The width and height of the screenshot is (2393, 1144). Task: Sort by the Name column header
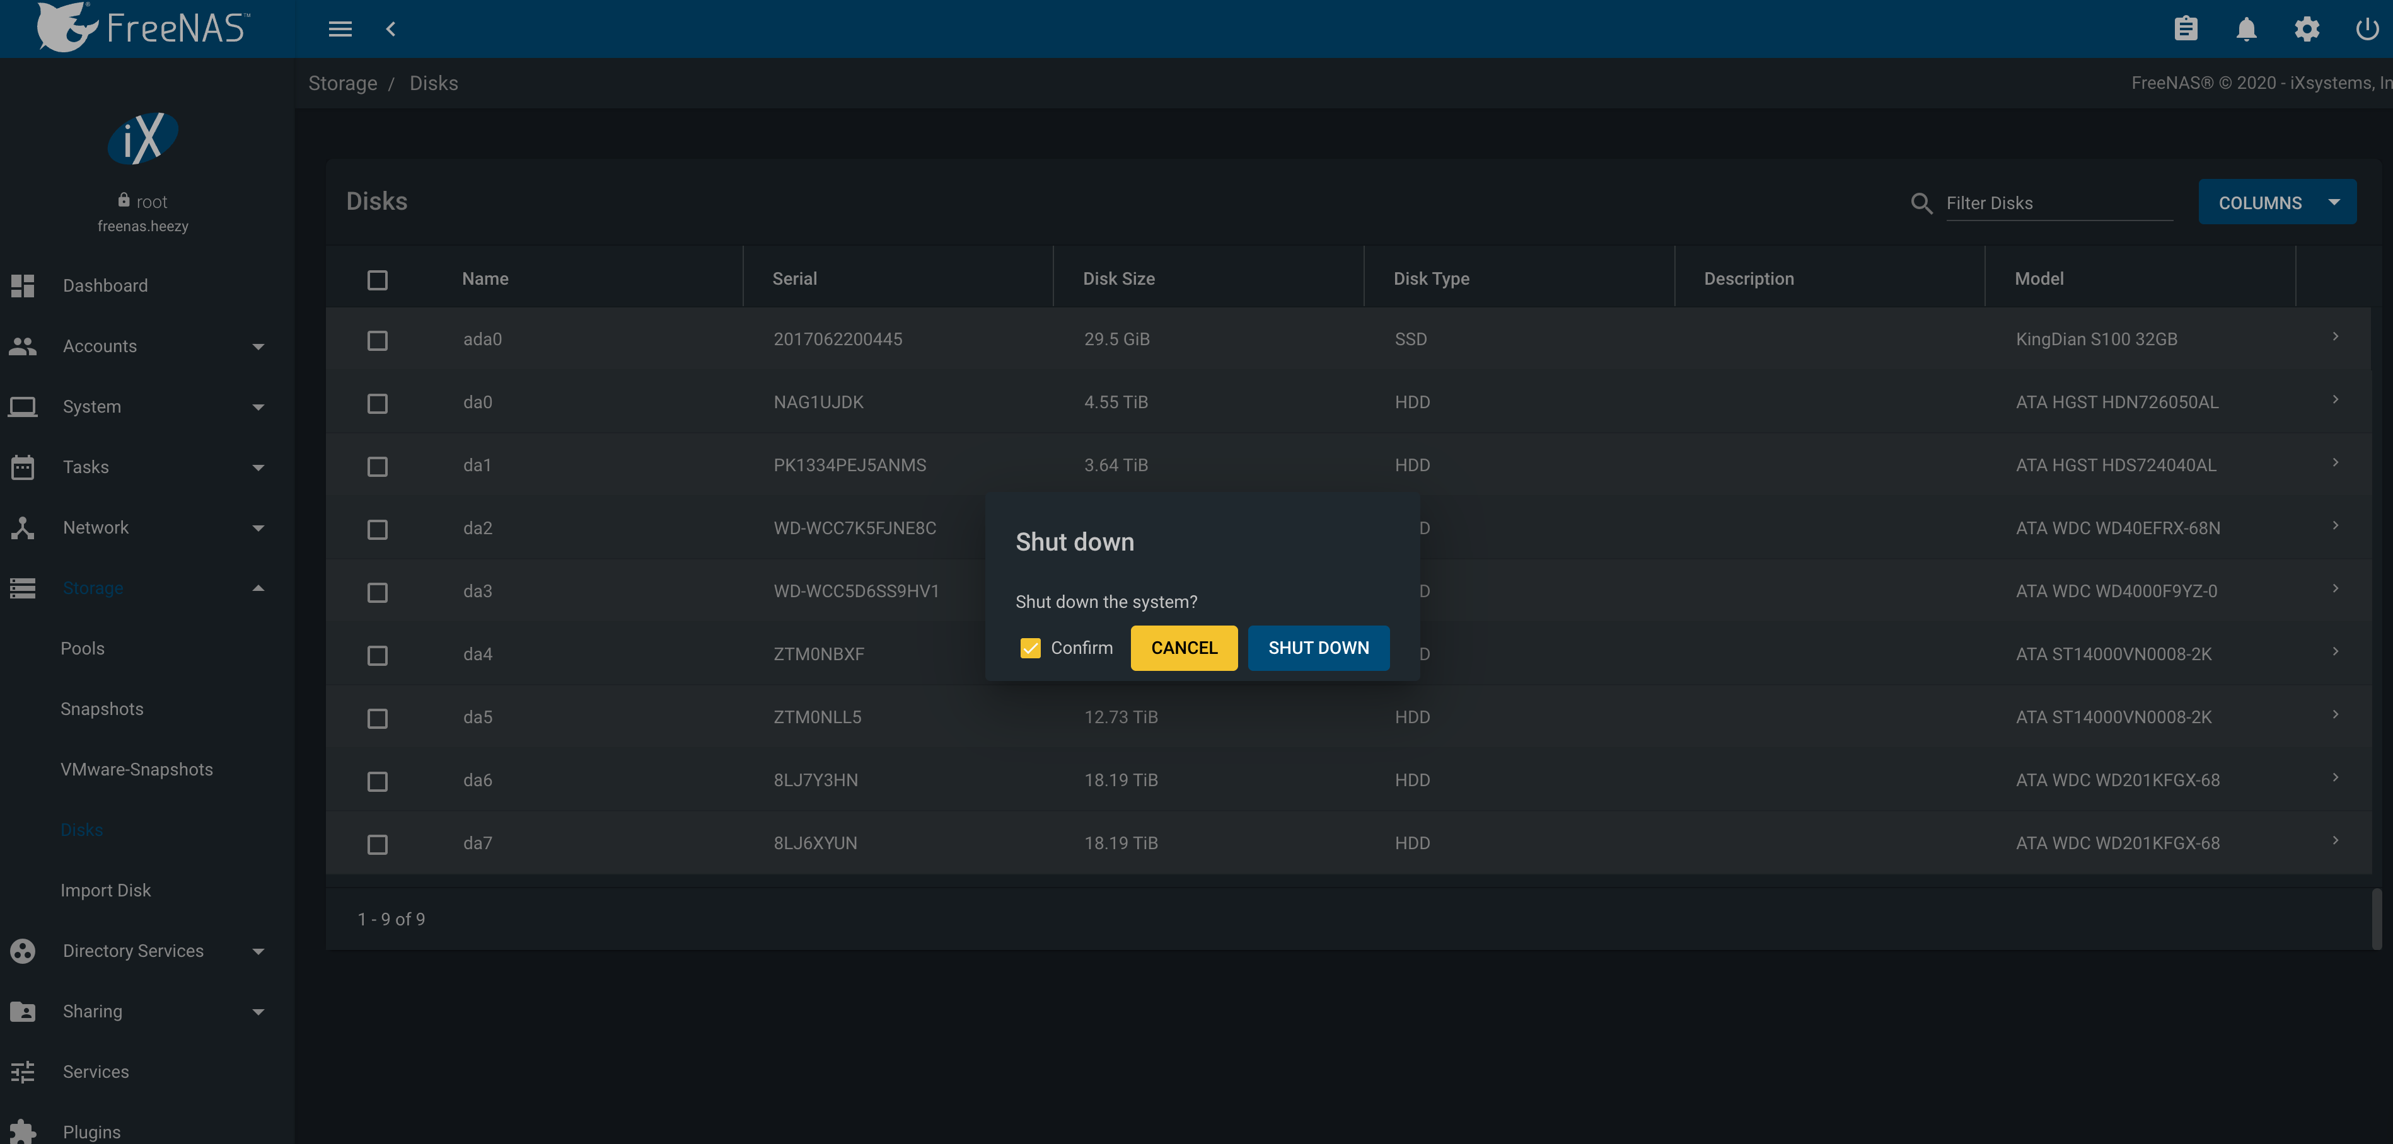tap(485, 278)
